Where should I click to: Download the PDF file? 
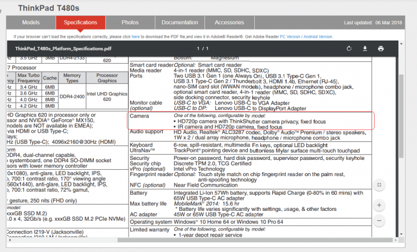pos(365,49)
